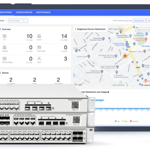Open the Client count 3
Image resolution: width=150 pixels, height=150 pixels.
(66, 59)
